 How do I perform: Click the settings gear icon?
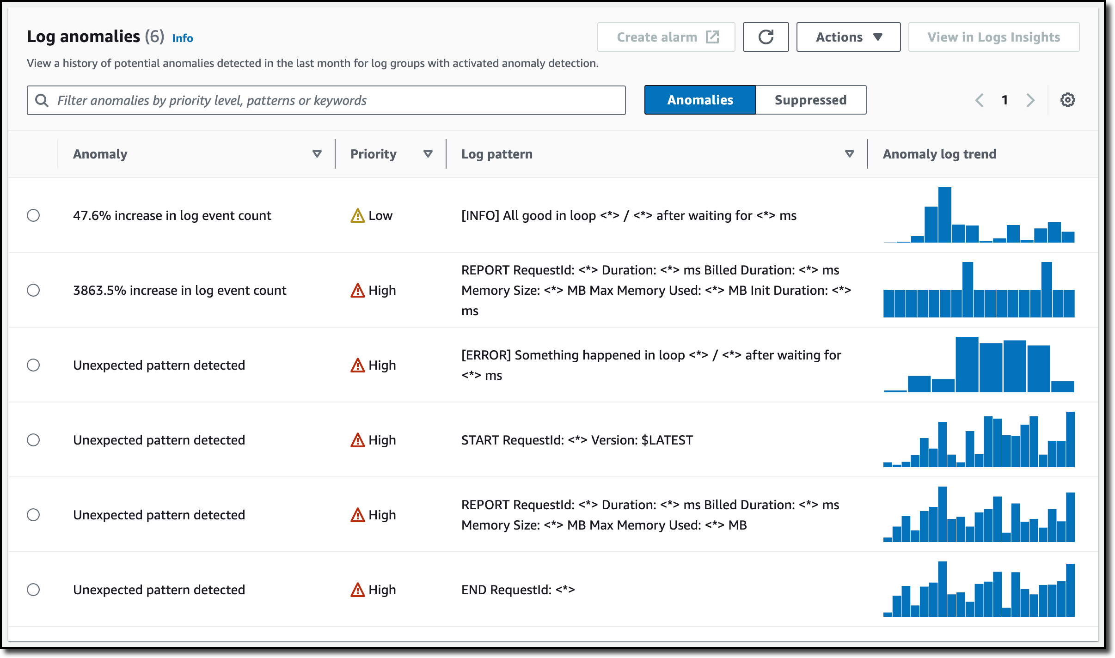pos(1067,99)
